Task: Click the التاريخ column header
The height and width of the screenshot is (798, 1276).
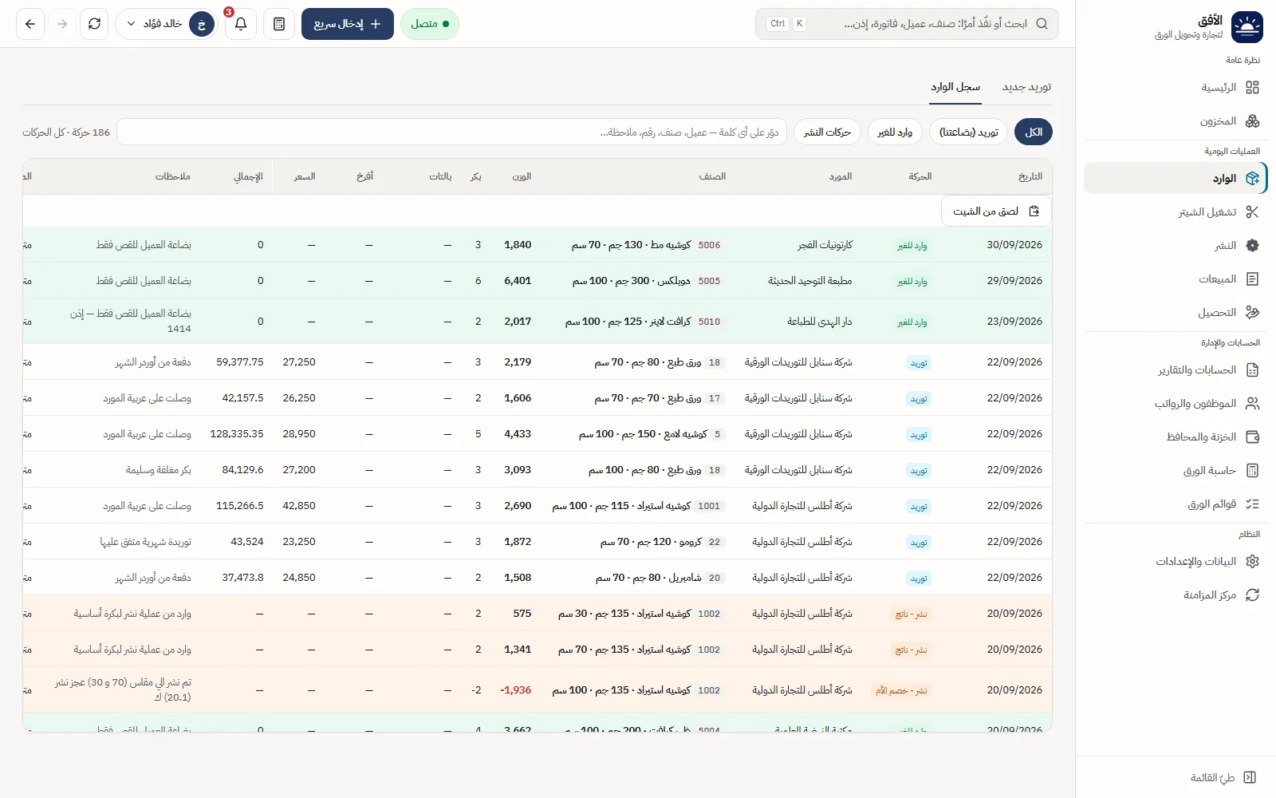Action: [x=1030, y=176]
